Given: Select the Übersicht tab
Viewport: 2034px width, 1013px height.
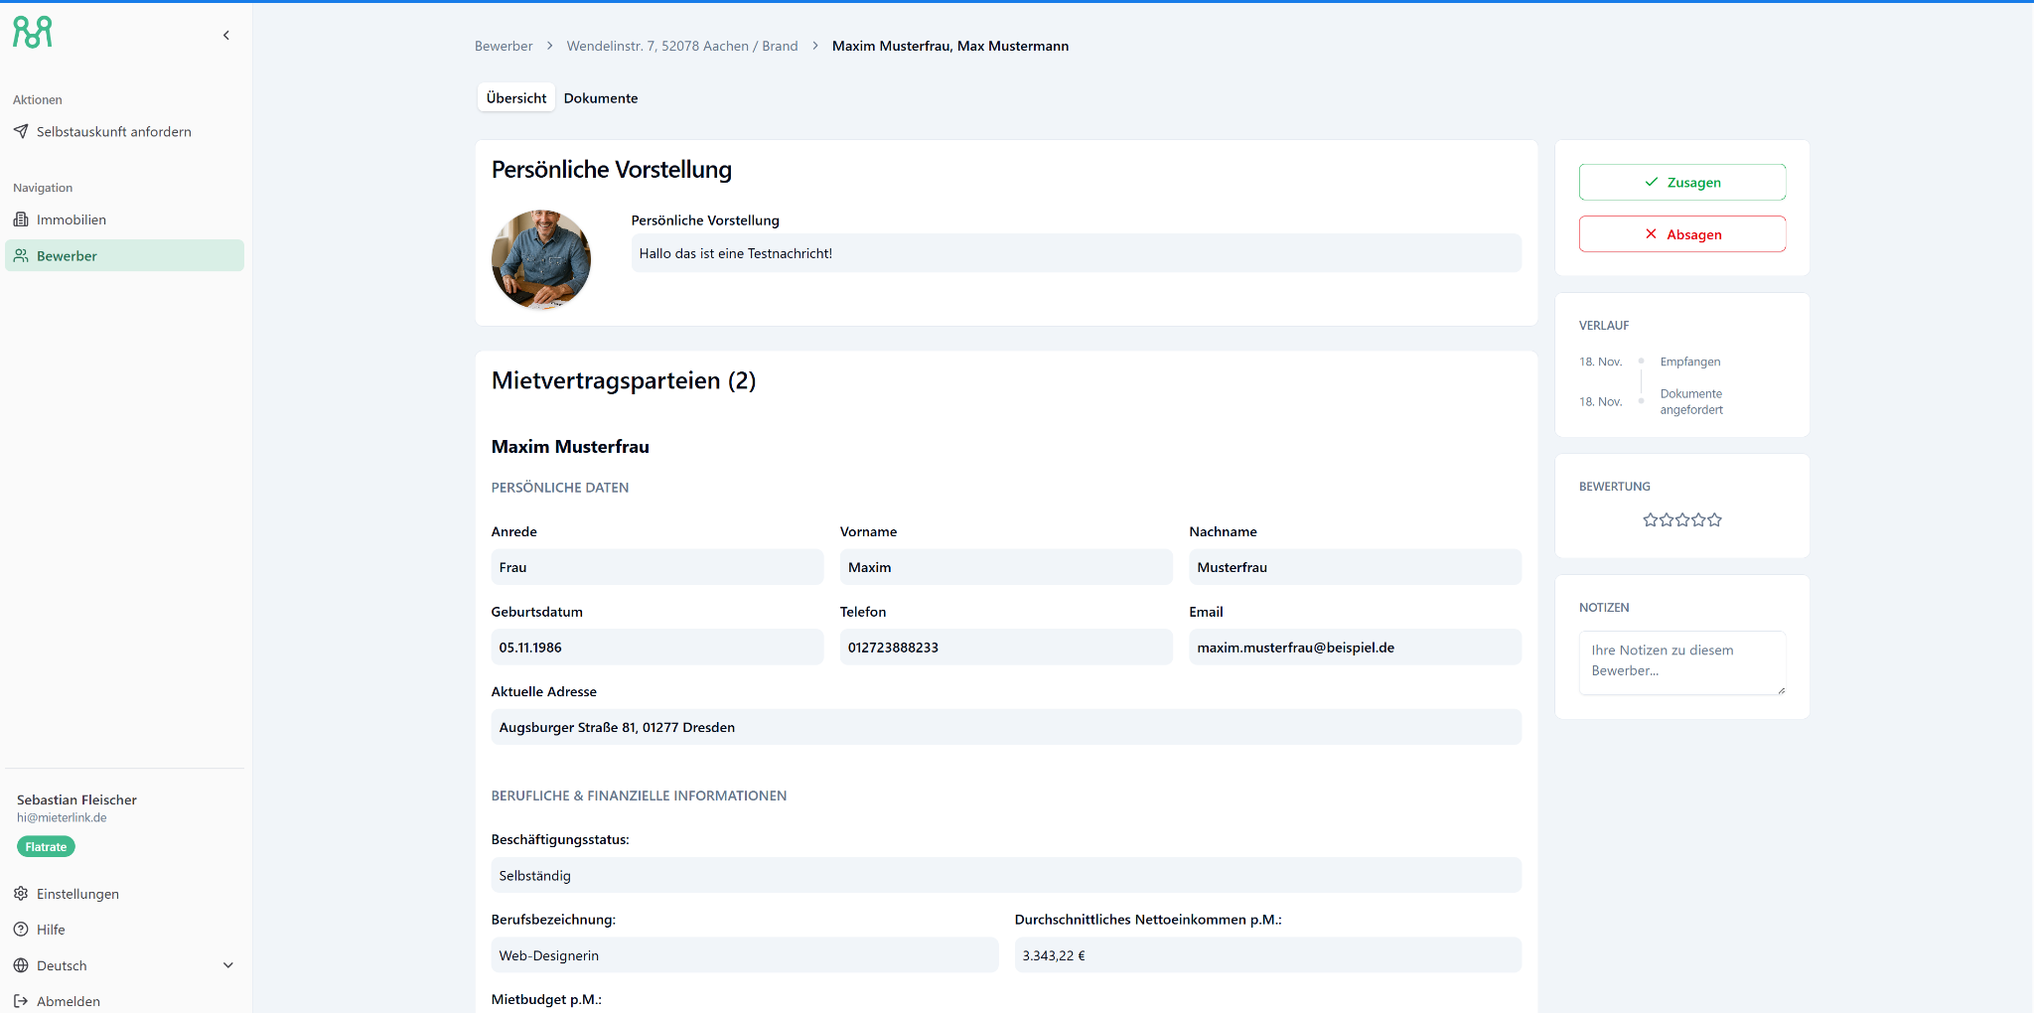Looking at the screenshot, I should pos(515,98).
